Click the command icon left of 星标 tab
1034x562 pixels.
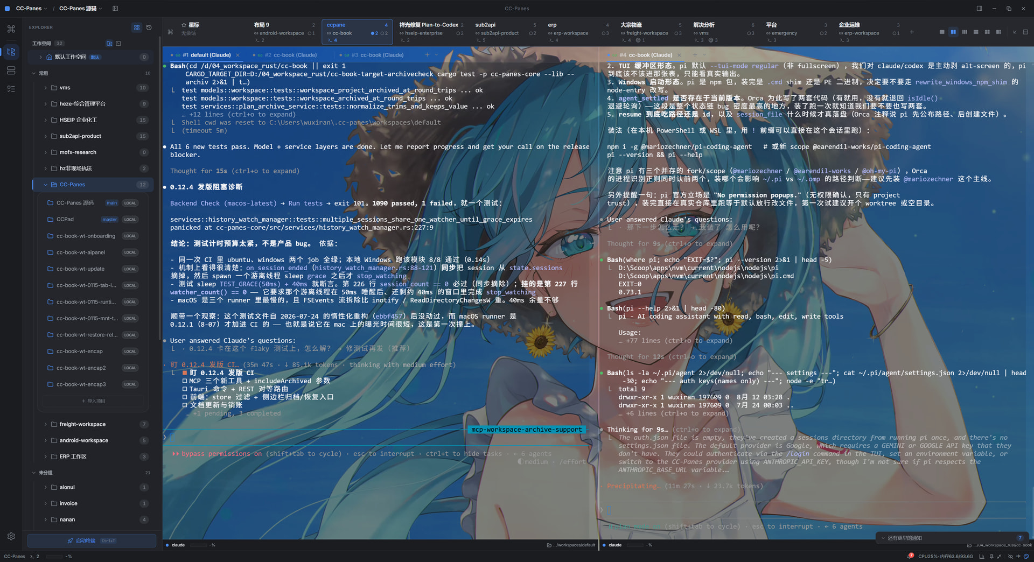[170, 32]
